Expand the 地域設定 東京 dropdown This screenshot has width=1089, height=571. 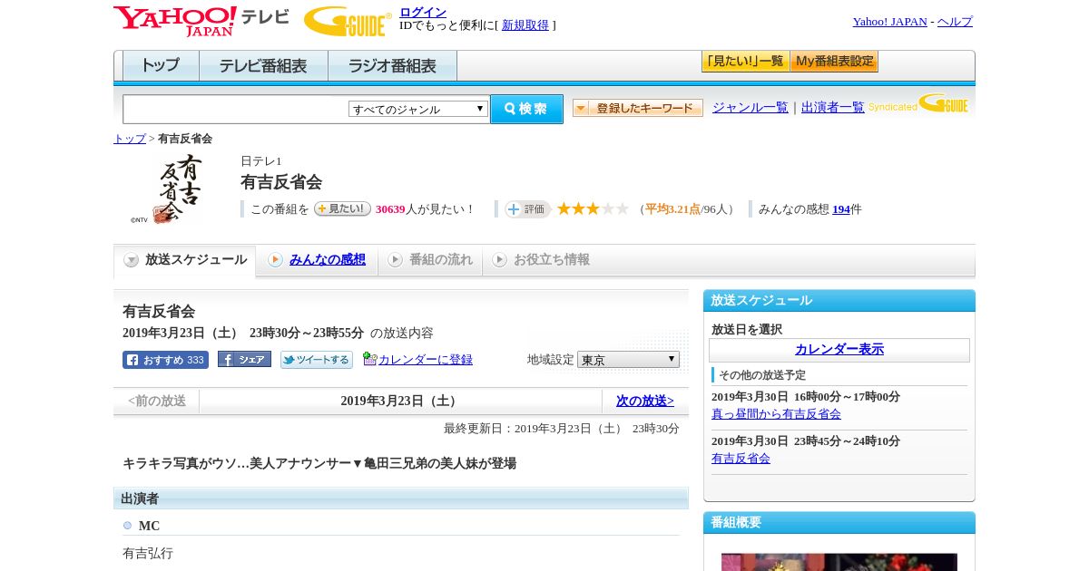628,360
